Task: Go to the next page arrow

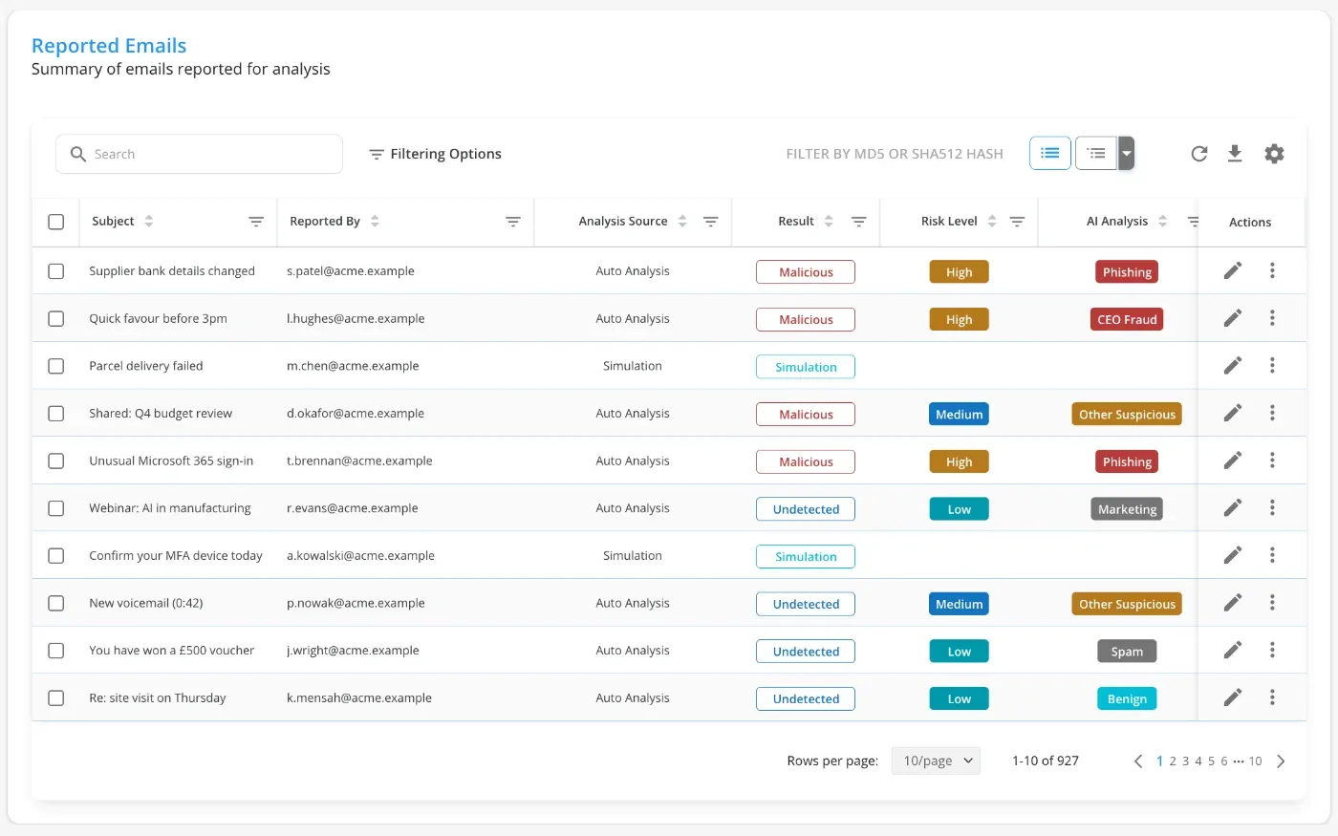Action: click(x=1281, y=761)
